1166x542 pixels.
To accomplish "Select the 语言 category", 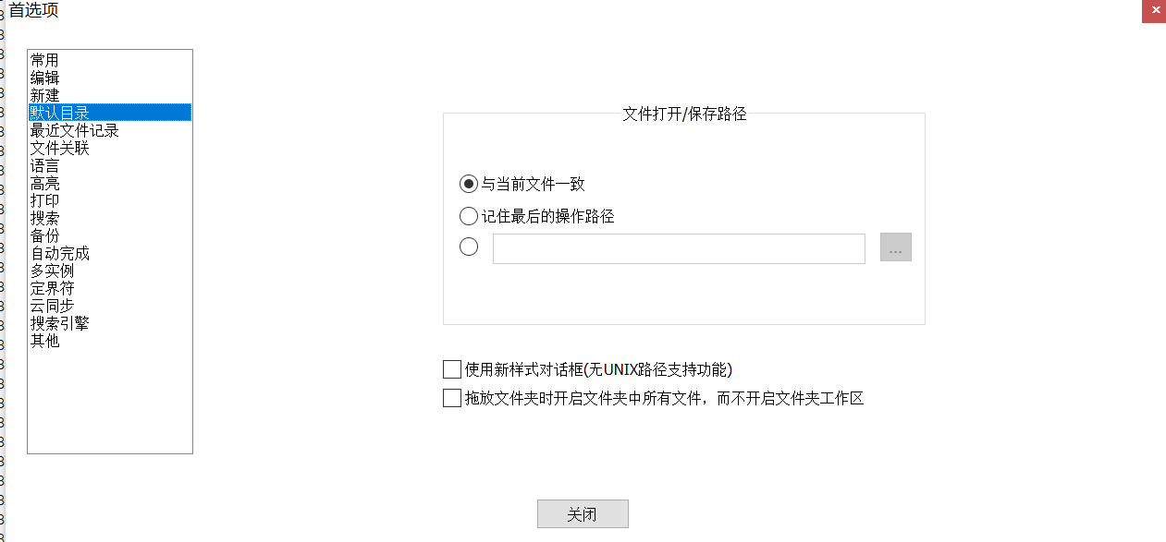I will pyautogui.click(x=44, y=165).
